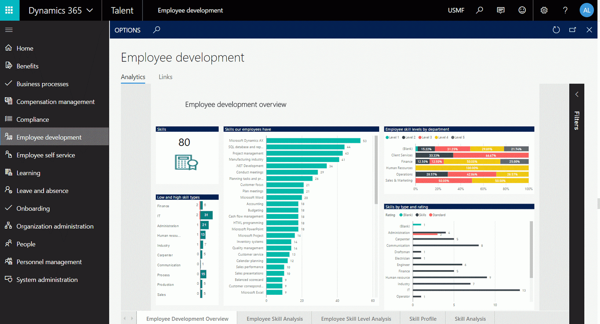Click the Skills count value 80
The image size is (600, 324).
tap(184, 142)
